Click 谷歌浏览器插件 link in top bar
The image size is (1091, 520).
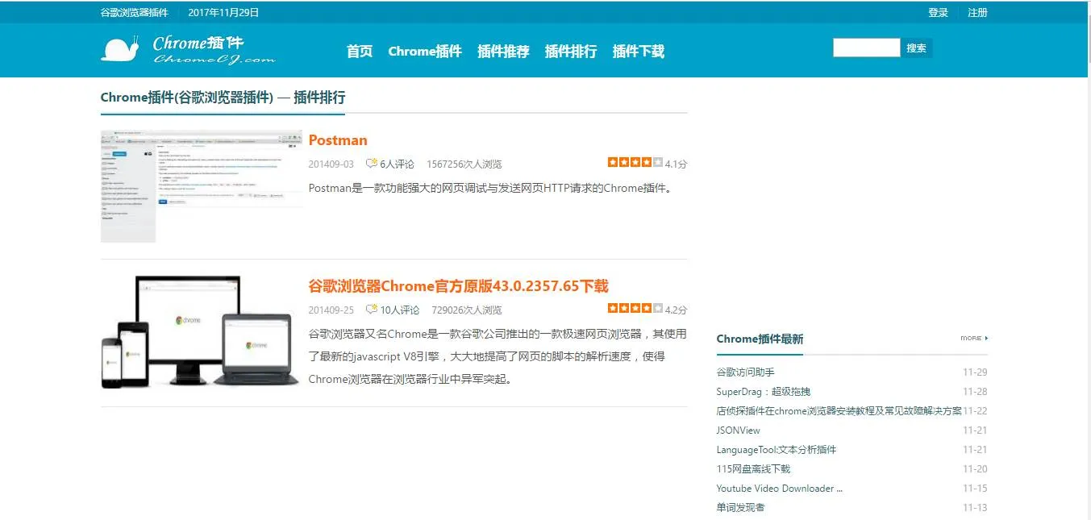coord(135,13)
